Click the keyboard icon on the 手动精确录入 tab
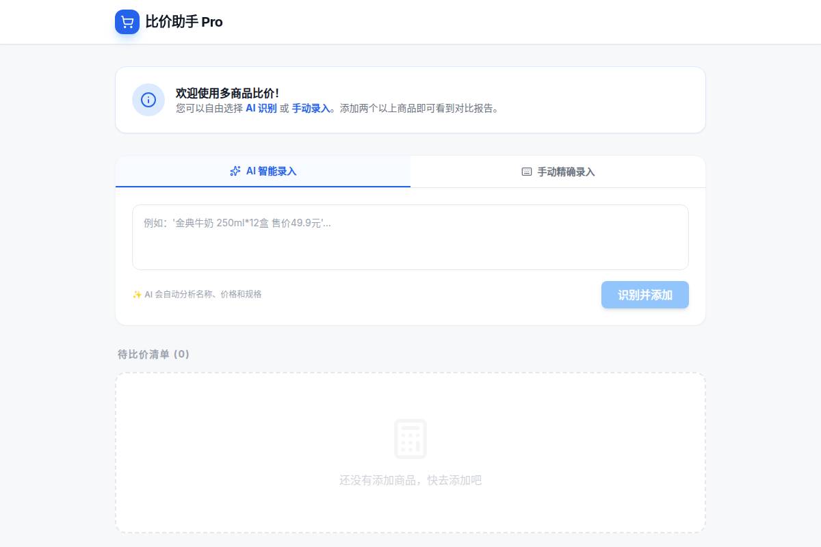This screenshot has height=547, width=821. (x=526, y=172)
